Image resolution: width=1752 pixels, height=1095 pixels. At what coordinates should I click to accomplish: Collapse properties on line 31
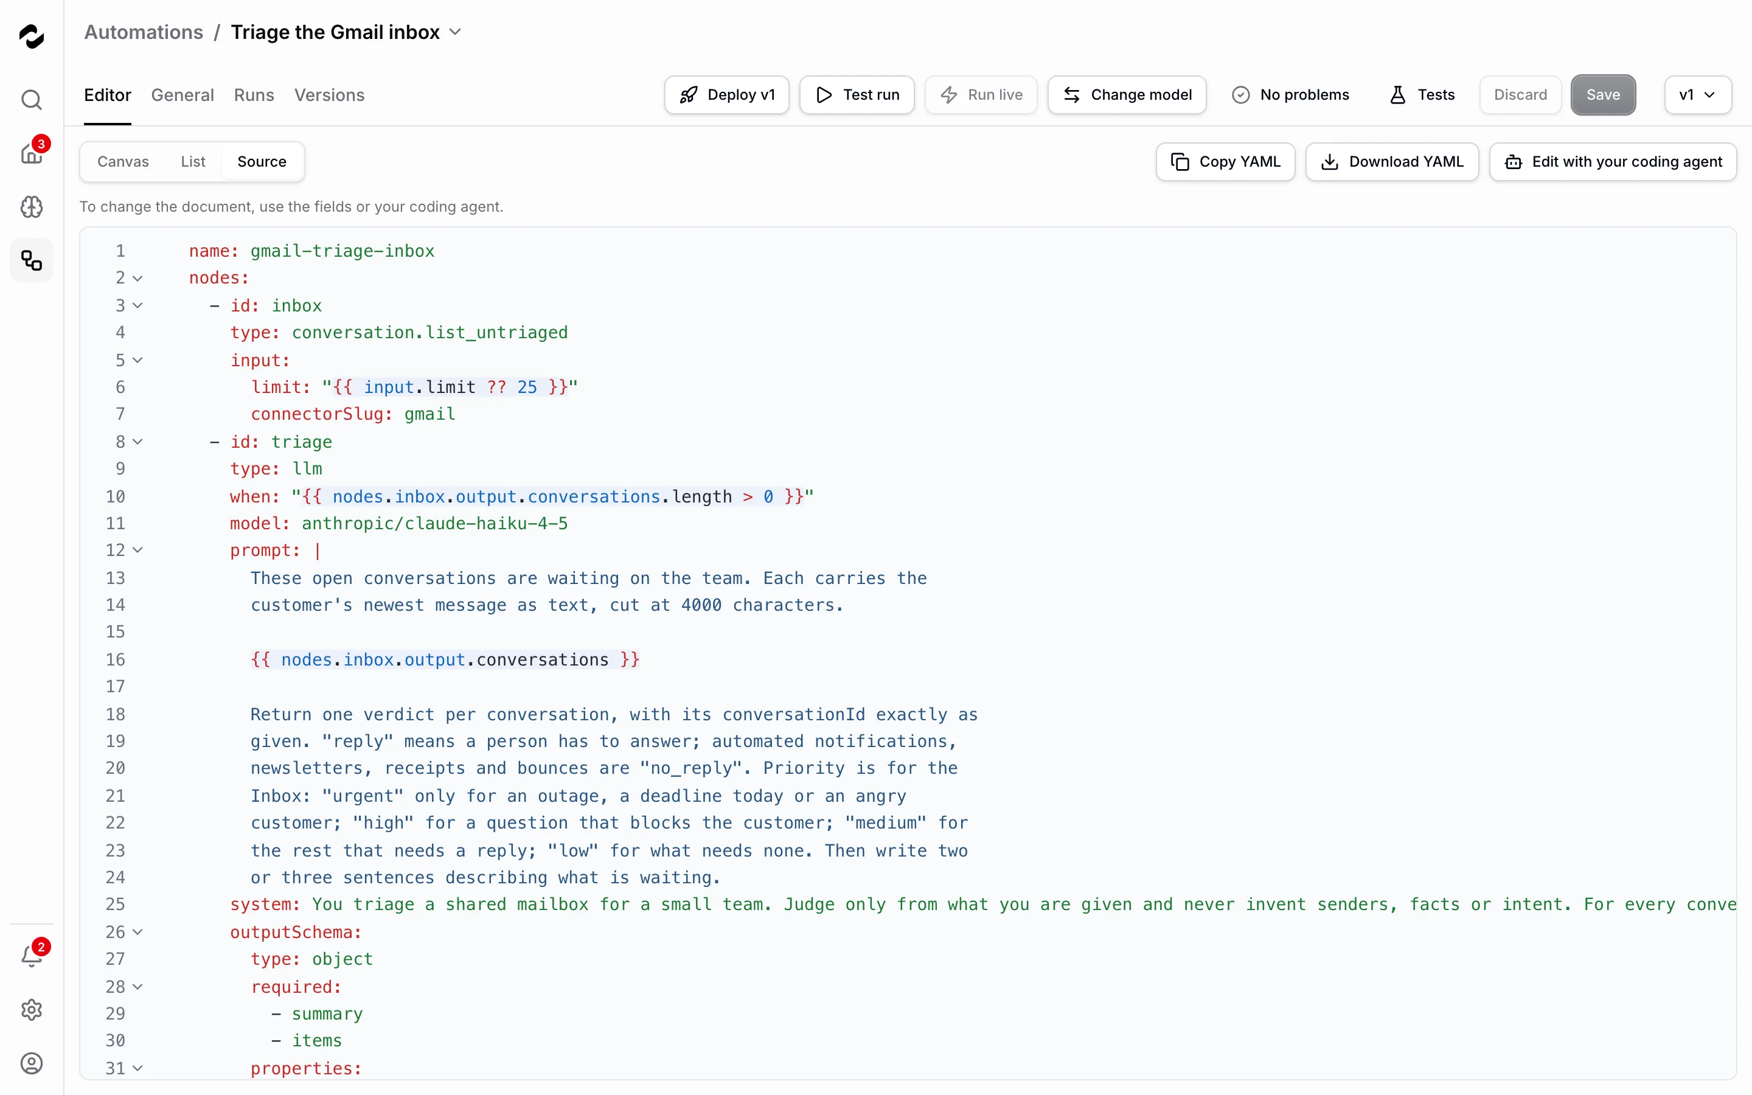click(x=137, y=1068)
